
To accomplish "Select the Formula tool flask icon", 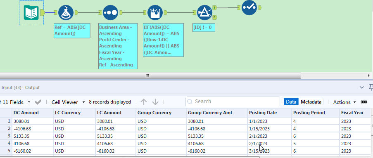I will click(x=66, y=13).
